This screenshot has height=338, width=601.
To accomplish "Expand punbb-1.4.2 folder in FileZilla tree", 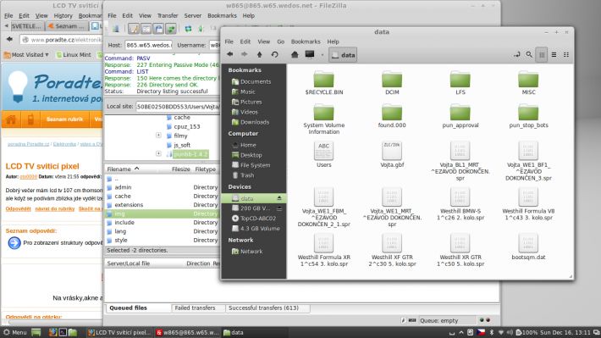I will [x=158, y=153].
